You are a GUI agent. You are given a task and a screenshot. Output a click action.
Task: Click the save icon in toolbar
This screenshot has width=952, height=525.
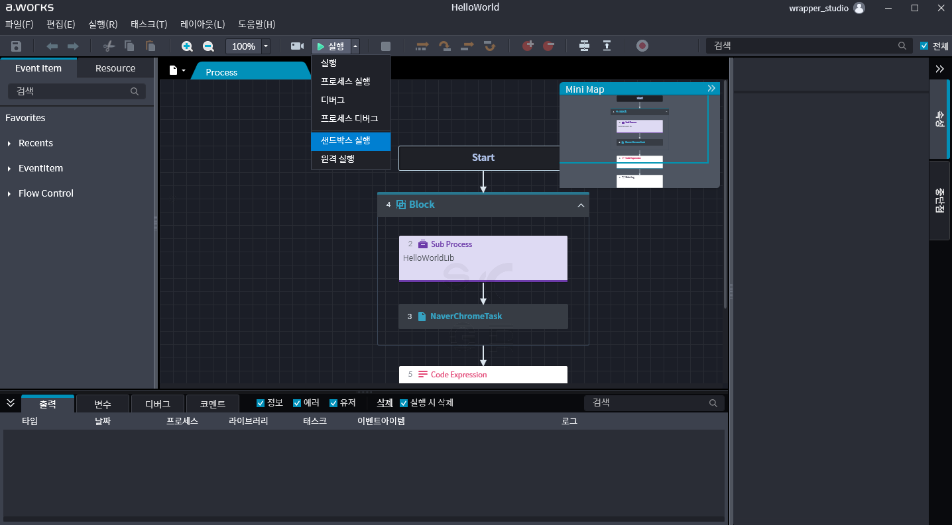pyautogui.click(x=17, y=46)
